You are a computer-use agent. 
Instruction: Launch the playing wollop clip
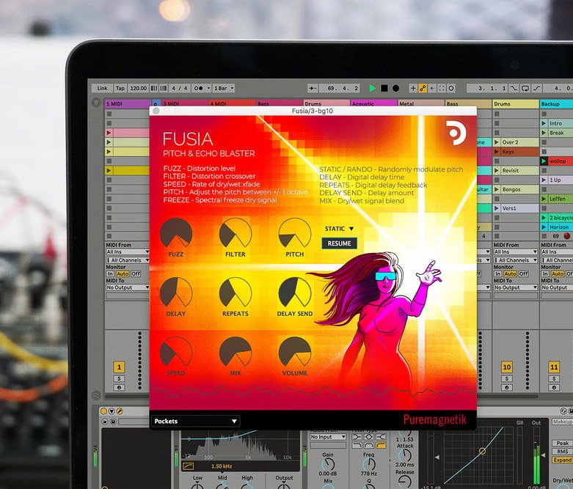[544, 161]
